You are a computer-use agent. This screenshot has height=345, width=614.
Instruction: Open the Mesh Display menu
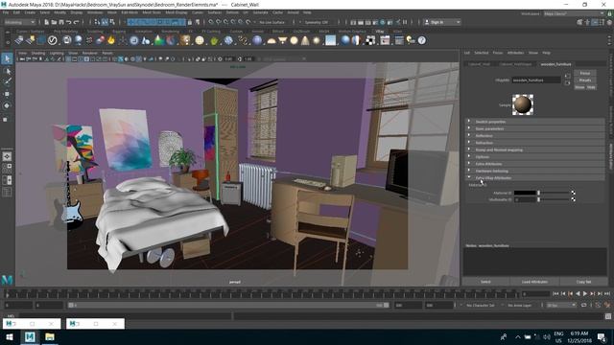point(177,12)
